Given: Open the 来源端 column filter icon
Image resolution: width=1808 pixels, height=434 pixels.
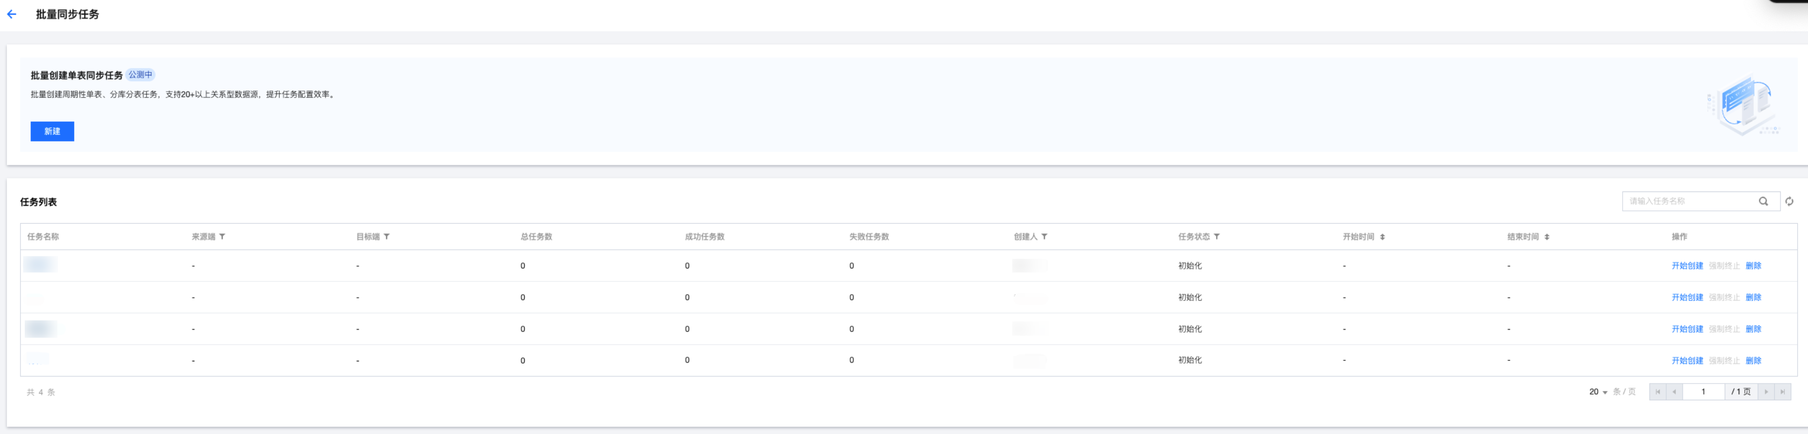Looking at the screenshot, I should 222,237.
